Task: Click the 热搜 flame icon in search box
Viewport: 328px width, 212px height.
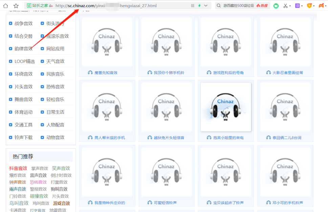Action: click(259, 5)
